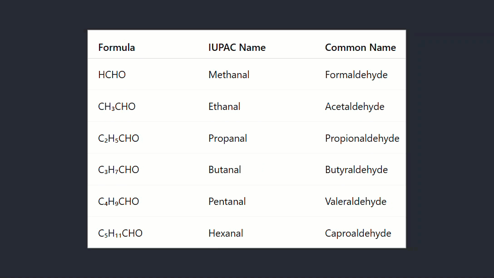Click the Pentanal cell
This screenshot has width=494, height=278.
[227, 202]
